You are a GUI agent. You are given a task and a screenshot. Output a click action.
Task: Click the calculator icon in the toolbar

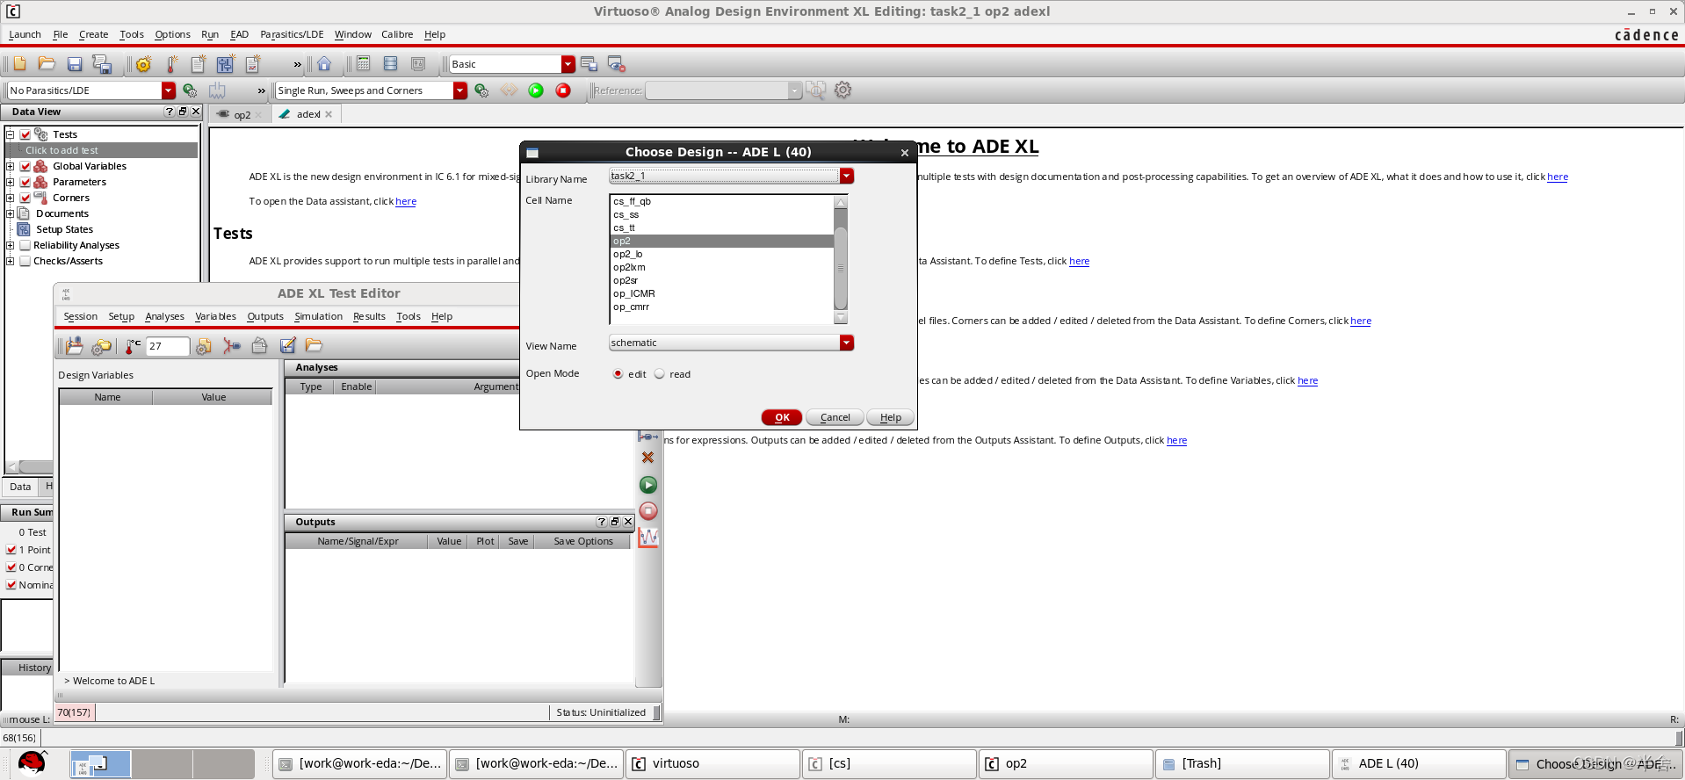pos(363,64)
